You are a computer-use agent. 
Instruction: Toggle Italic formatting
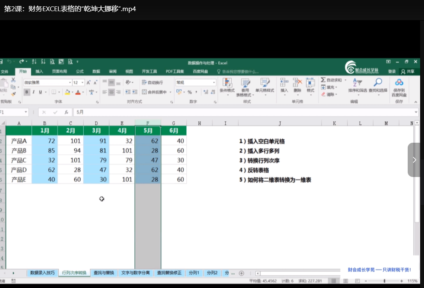pos(33,92)
